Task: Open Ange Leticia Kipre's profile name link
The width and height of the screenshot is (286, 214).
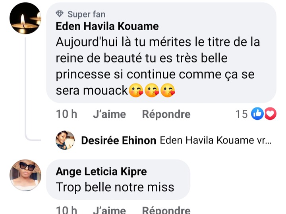Action: (101, 171)
